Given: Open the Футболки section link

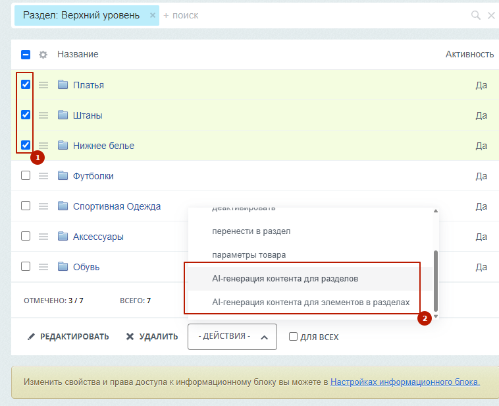Looking at the screenshot, I should 93,176.
